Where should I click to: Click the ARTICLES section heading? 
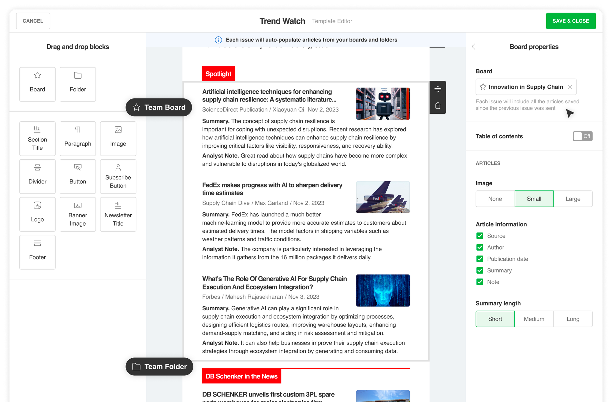click(x=488, y=163)
